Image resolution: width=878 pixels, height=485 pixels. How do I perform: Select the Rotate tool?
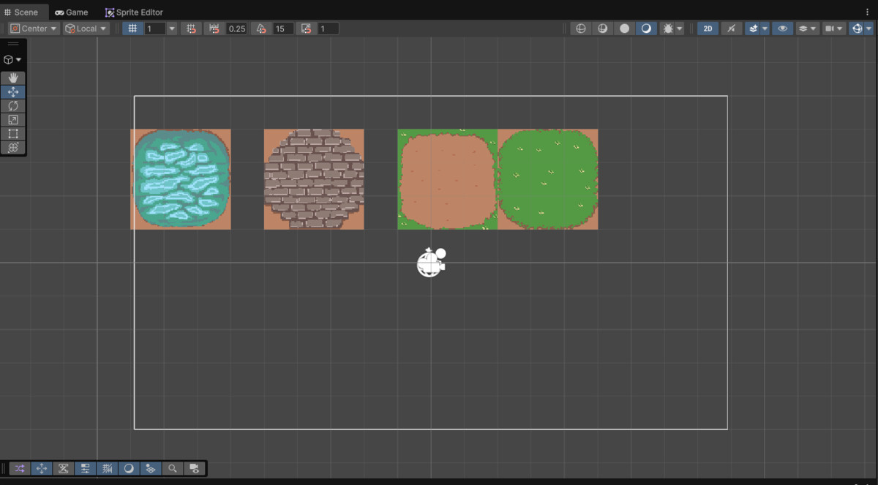pyautogui.click(x=13, y=106)
